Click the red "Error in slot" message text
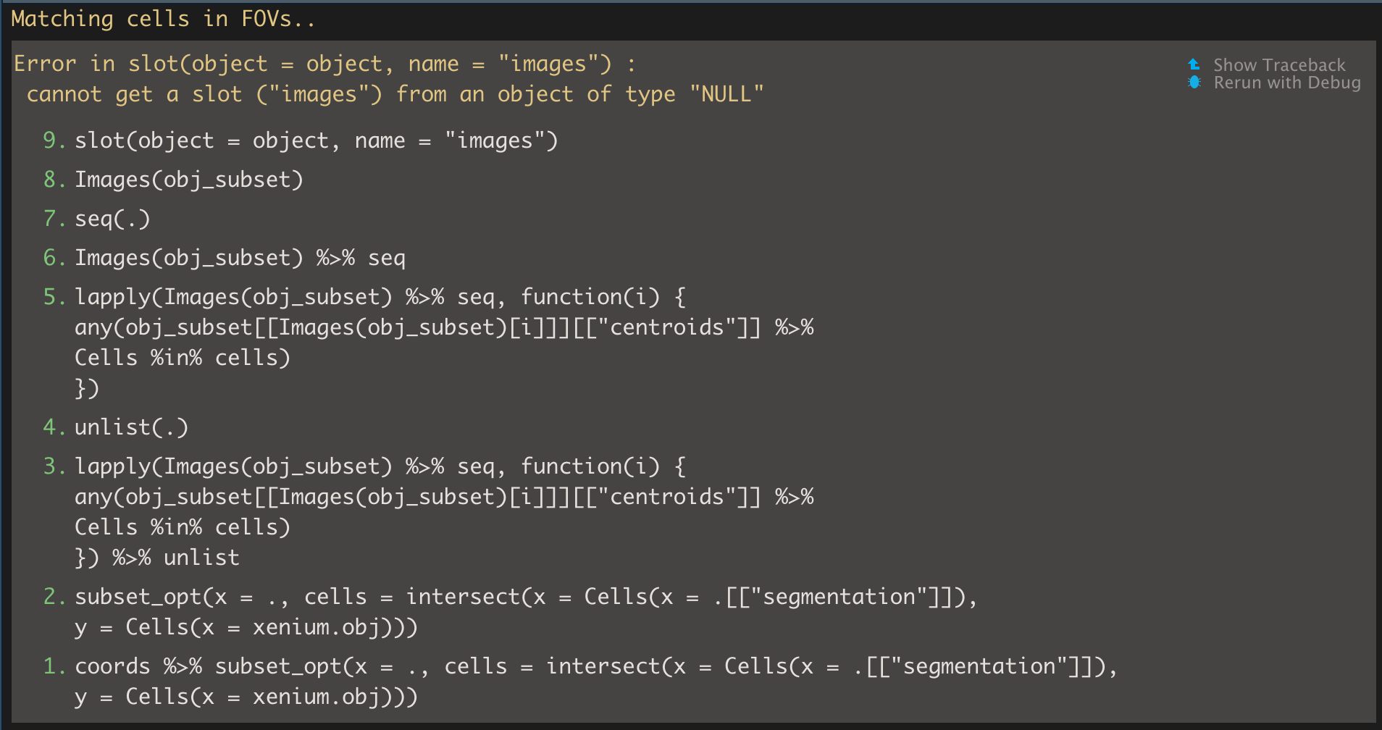This screenshot has height=730, width=1382. [324, 63]
